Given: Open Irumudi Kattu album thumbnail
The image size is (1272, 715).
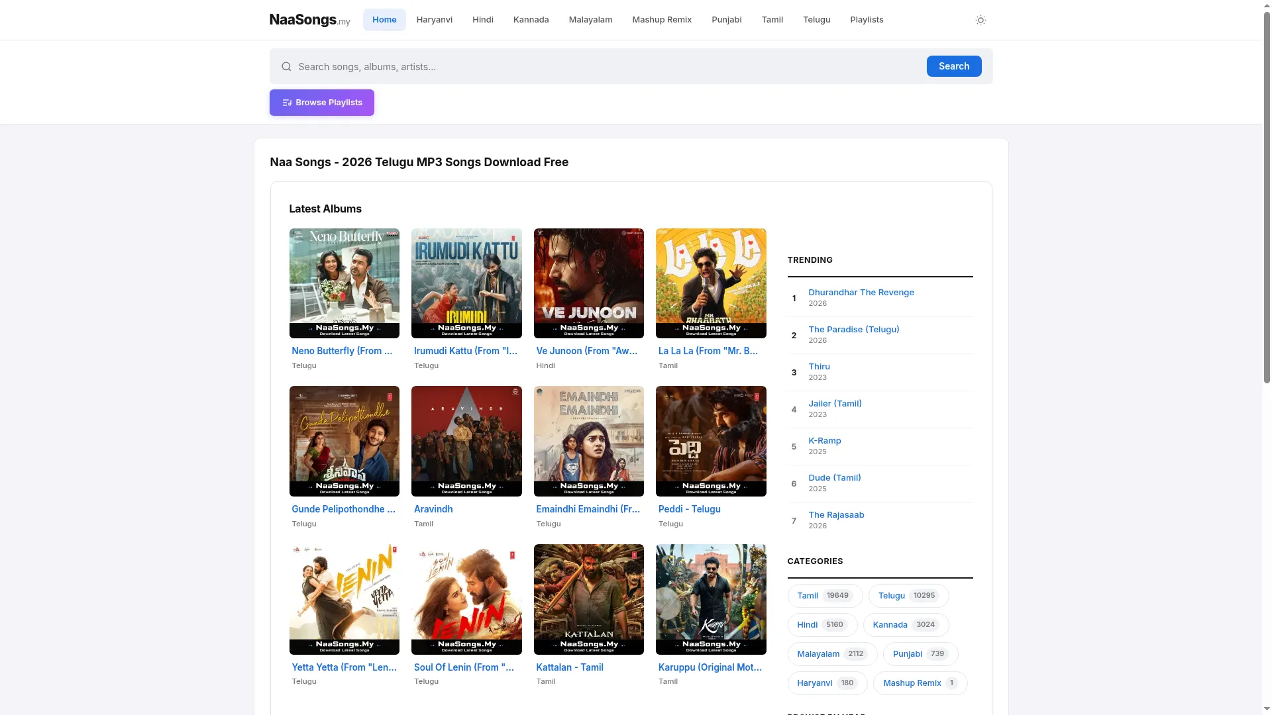Looking at the screenshot, I should (466, 283).
